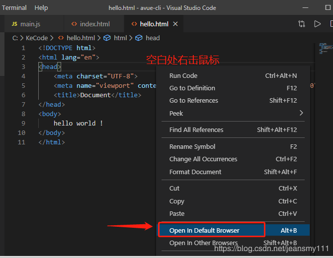Screen dimensions: 333x258
Task: Switch to the index.html tab
Action: [x=94, y=24]
